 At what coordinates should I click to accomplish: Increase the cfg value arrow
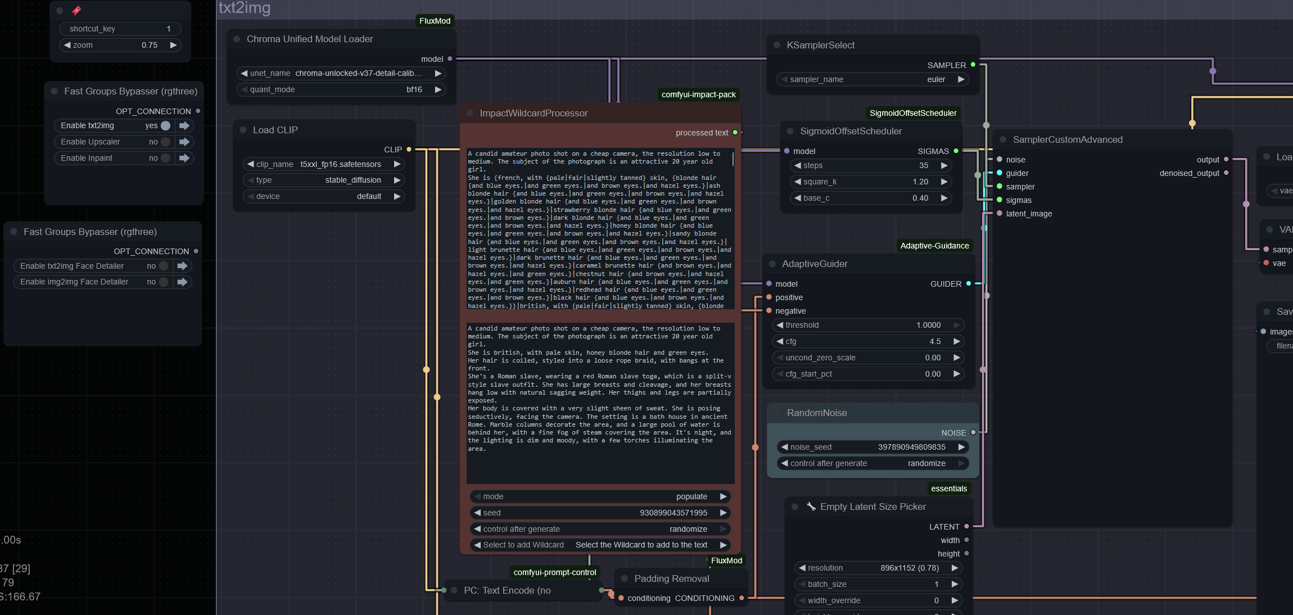pyautogui.click(x=957, y=341)
